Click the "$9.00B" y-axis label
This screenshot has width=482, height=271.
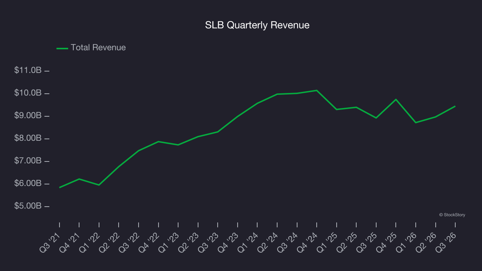pos(28,116)
